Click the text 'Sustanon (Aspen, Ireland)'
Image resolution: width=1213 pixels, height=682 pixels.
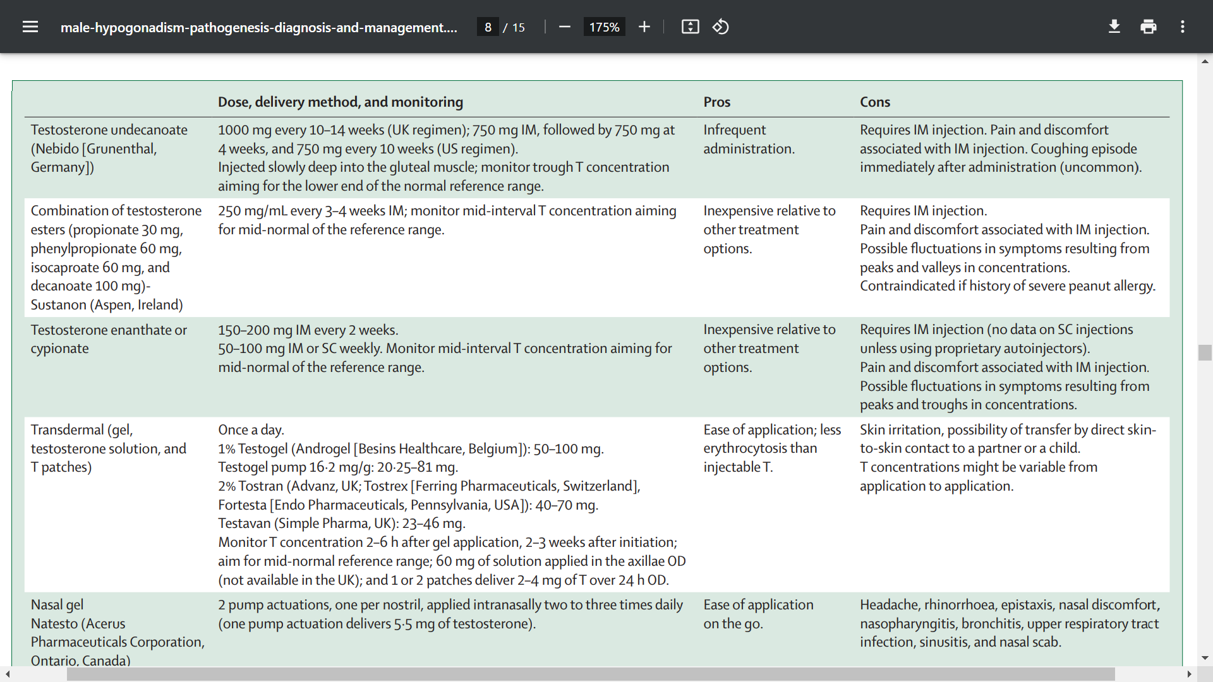pyautogui.click(x=107, y=304)
